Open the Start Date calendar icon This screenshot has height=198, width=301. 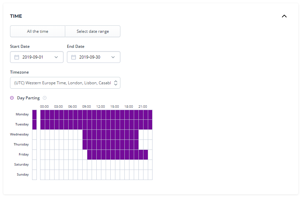click(x=16, y=57)
